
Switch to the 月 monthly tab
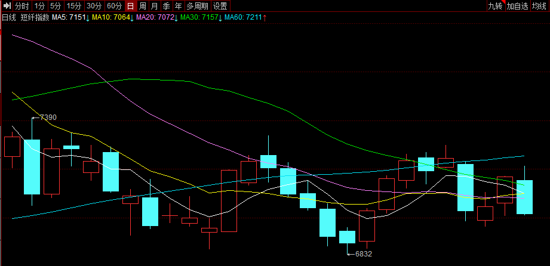click(154, 5)
